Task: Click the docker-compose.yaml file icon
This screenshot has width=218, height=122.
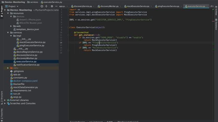Action: pyautogui.click(x=11, y=81)
